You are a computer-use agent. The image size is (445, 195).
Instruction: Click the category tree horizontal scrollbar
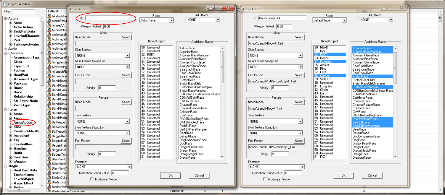[21, 191]
